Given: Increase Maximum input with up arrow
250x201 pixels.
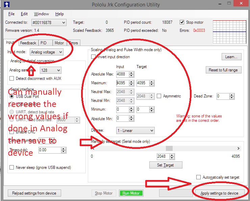Looking at the screenshot, I should click(x=131, y=82).
